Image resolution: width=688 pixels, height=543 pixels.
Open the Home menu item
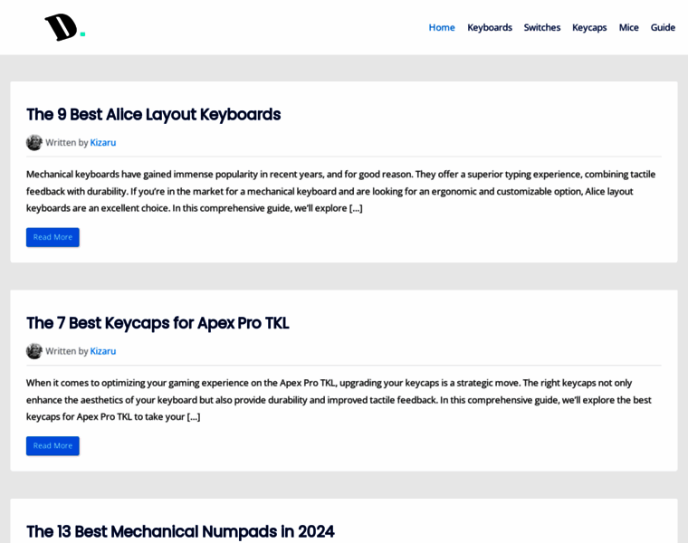tap(442, 28)
